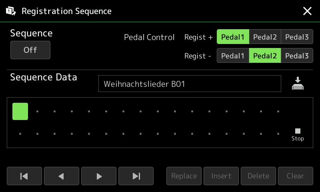The width and height of the screenshot is (320, 192).
Task: Select the highlighted green sequence slot
Action: pyautogui.click(x=20, y=112)
